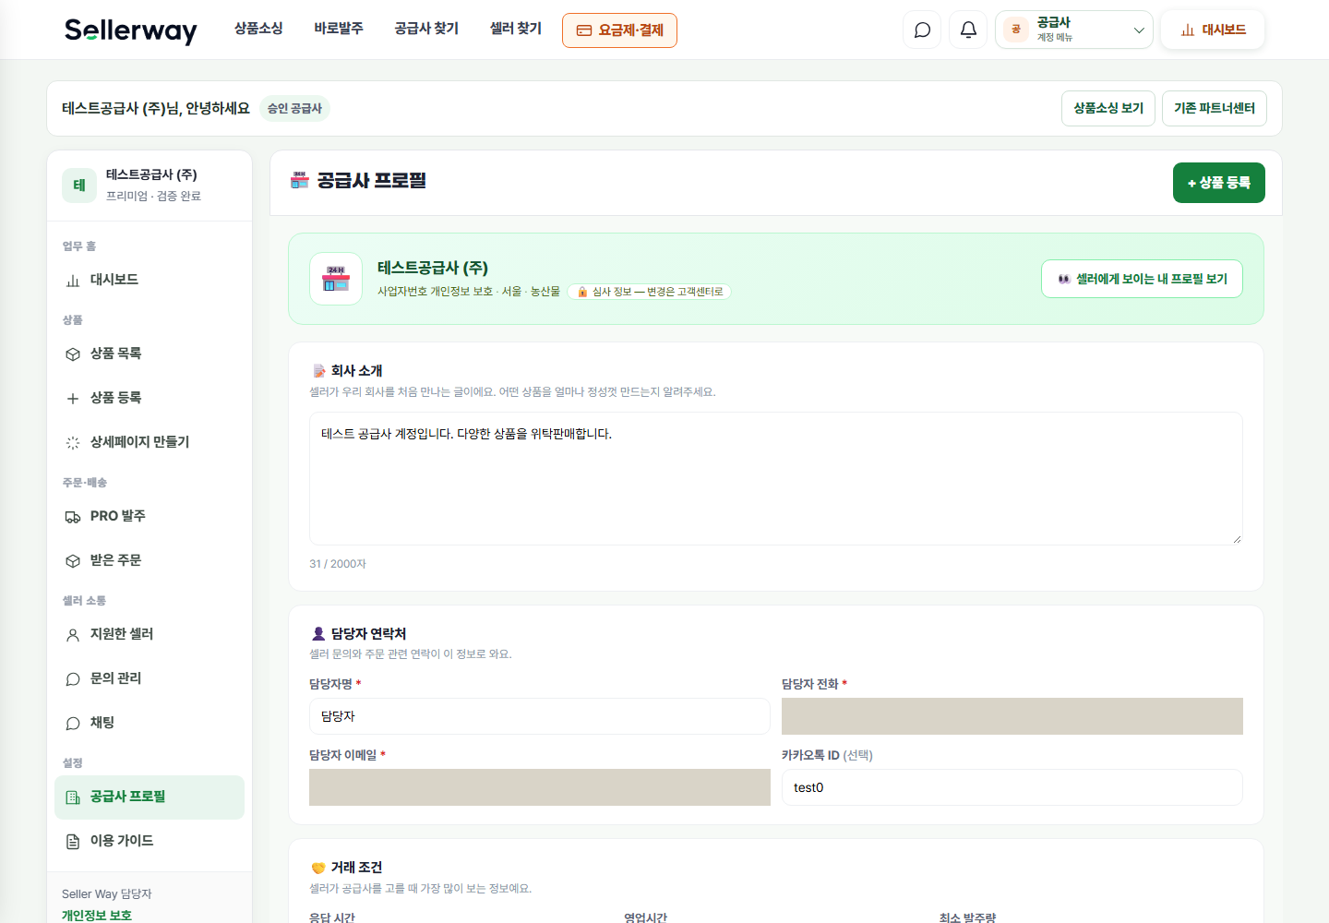Open 채팅 in the sidebar
The width and height of the screenshot is (1329, 923).
click(x=150, y=723)
